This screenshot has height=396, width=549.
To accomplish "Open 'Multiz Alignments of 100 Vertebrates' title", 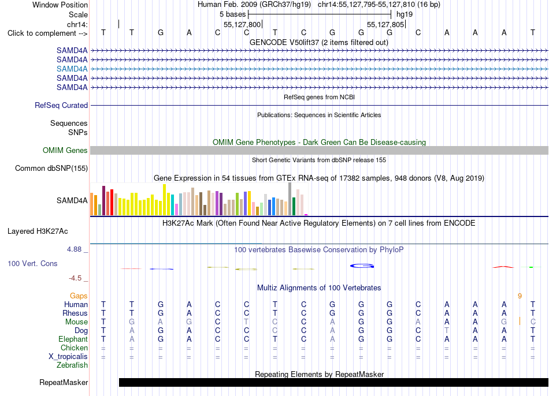I will tap(319, 288).
